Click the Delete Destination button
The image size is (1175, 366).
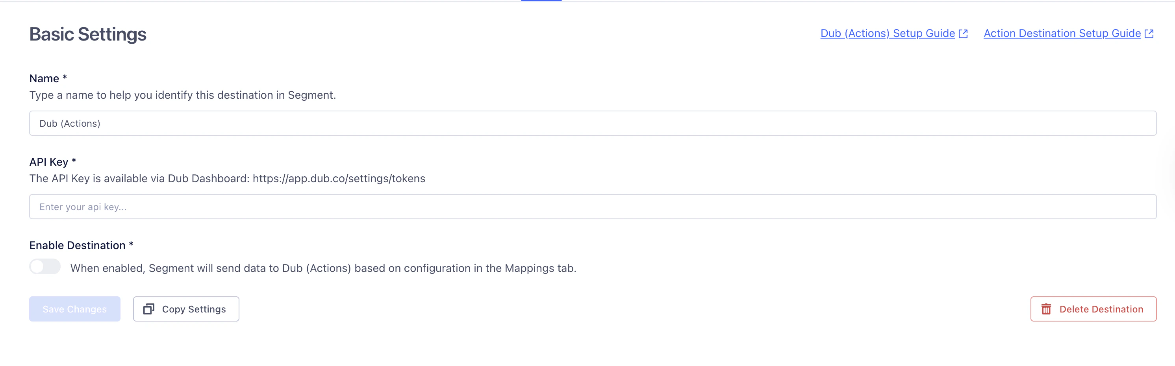1093,309
